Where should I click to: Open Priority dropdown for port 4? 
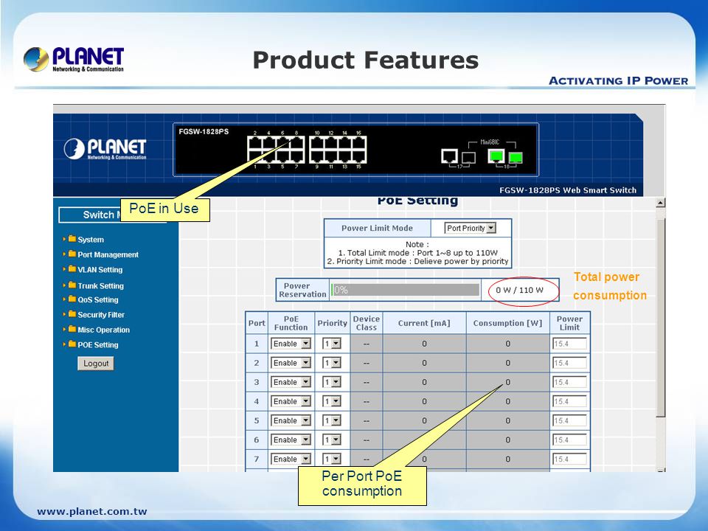pyautogui.click(x=331, y=401)
